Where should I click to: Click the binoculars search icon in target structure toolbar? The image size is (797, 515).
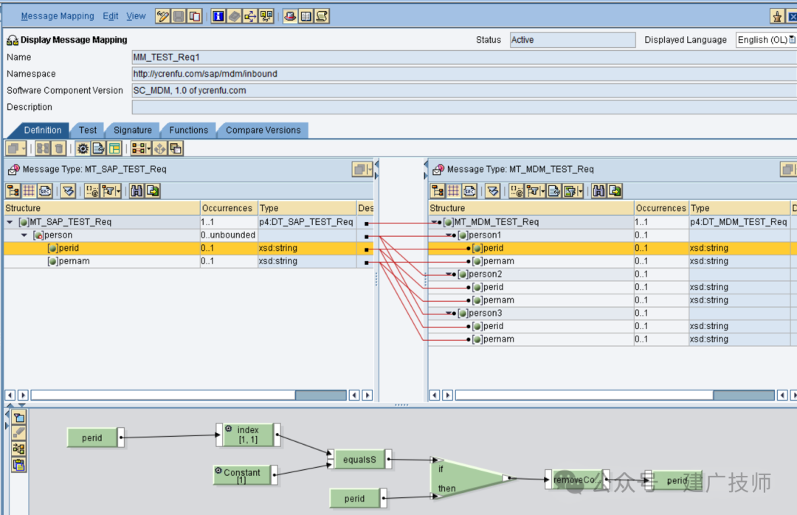[x=598, y=191]
